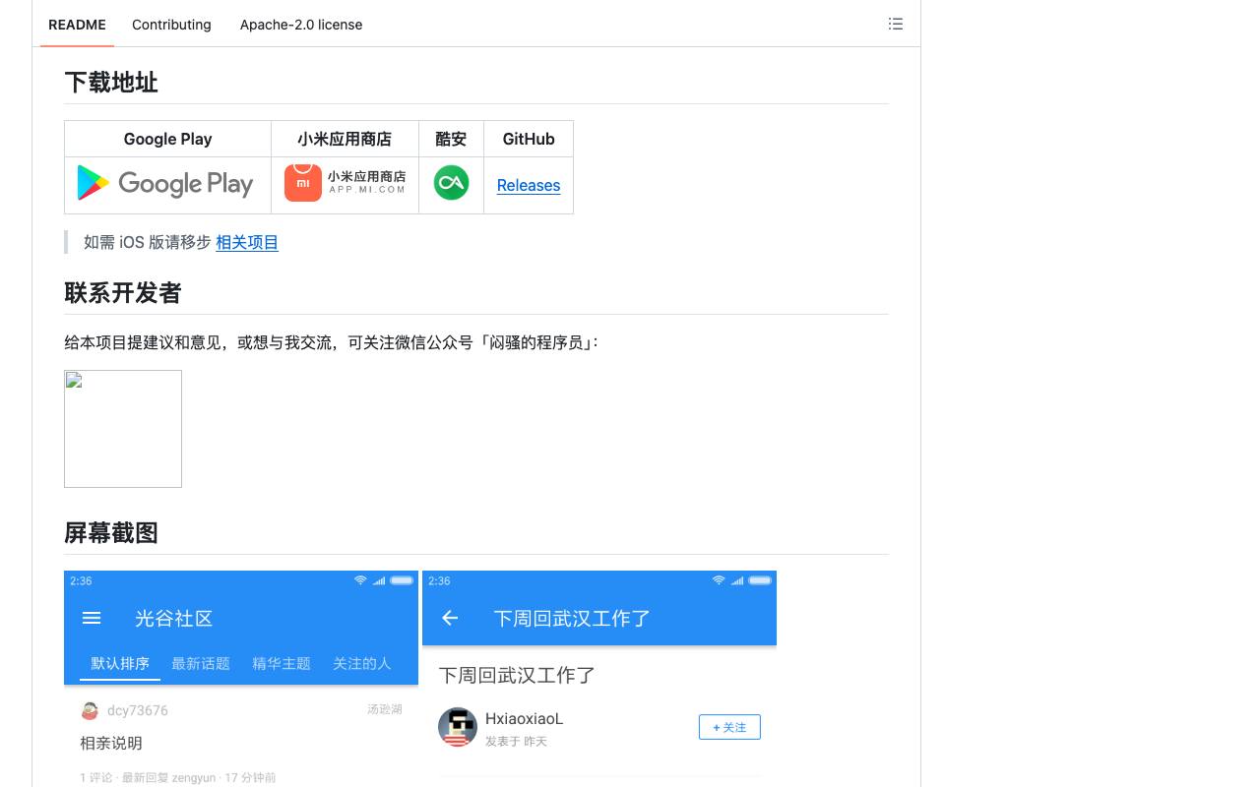Click the 下载地址 heading
This screenshot has width=1260, height=787.
click(x=111, y=83)
